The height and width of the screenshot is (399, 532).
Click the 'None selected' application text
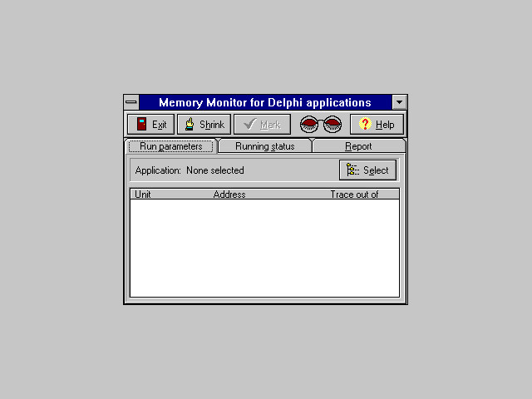point(215,170)
